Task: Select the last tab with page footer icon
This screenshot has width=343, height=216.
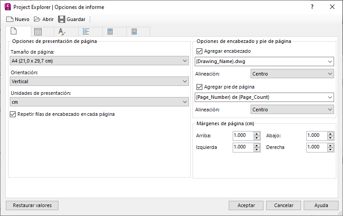Action: coord(134,32)
